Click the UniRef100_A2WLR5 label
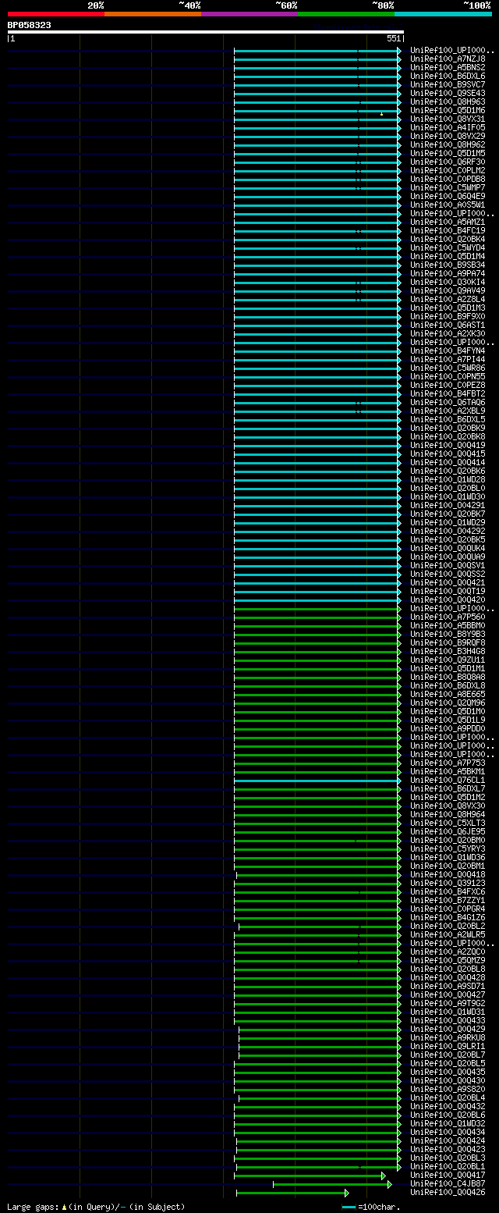Image resolution: width=499 pixels, height=1213 pixels. [448, 934]
